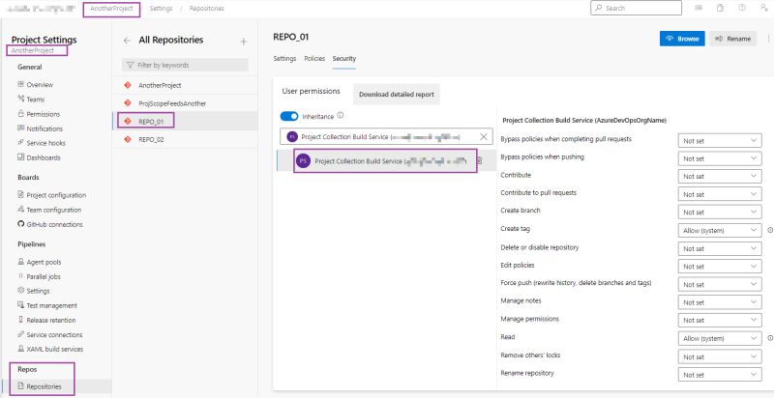Switch to REPO_01 Policies tab
This screenshot has height=398, width=774.
tap(314, 59)
